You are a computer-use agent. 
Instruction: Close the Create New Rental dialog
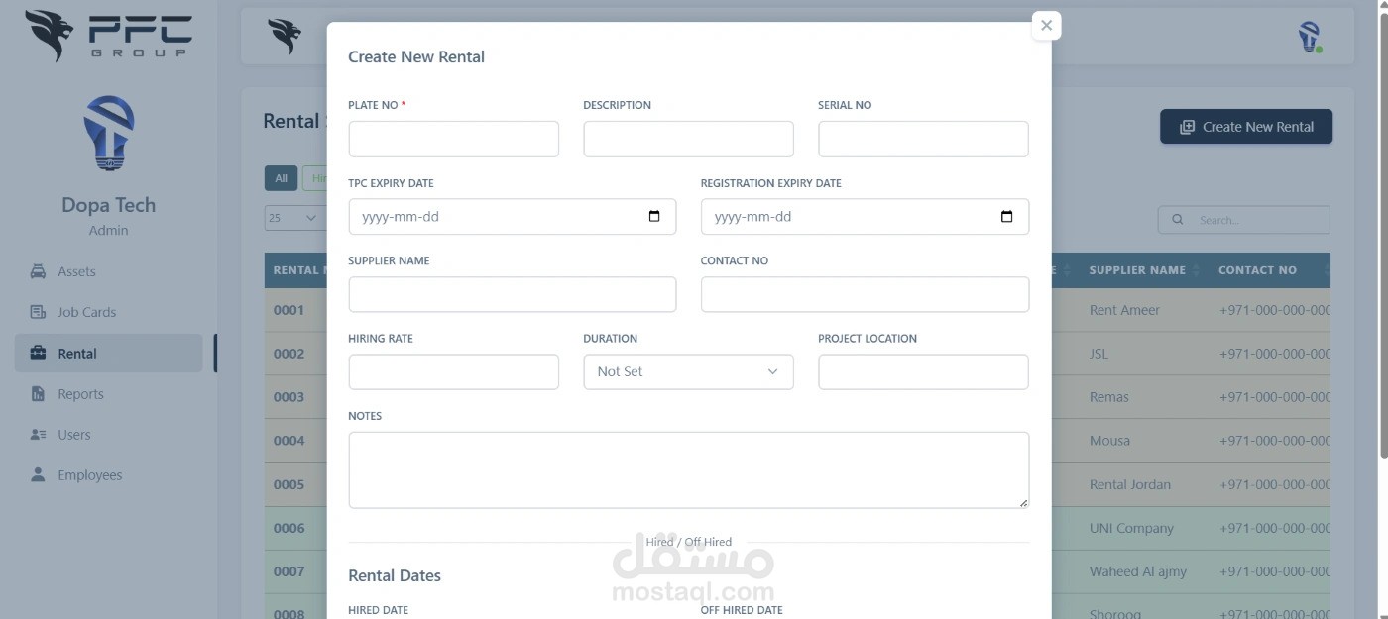[x=1046, y=26]
